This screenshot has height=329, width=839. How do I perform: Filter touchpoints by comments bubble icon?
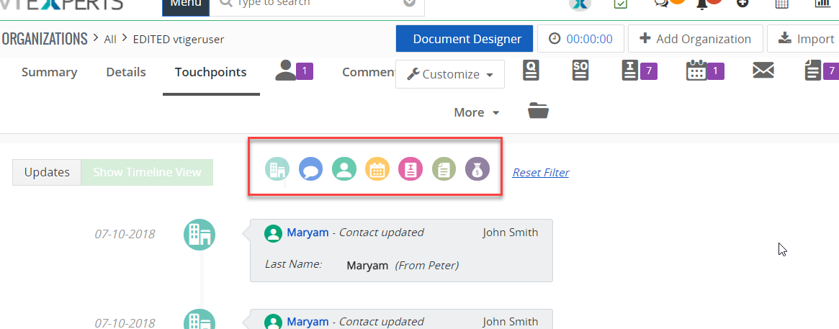(x=310, y=169)
